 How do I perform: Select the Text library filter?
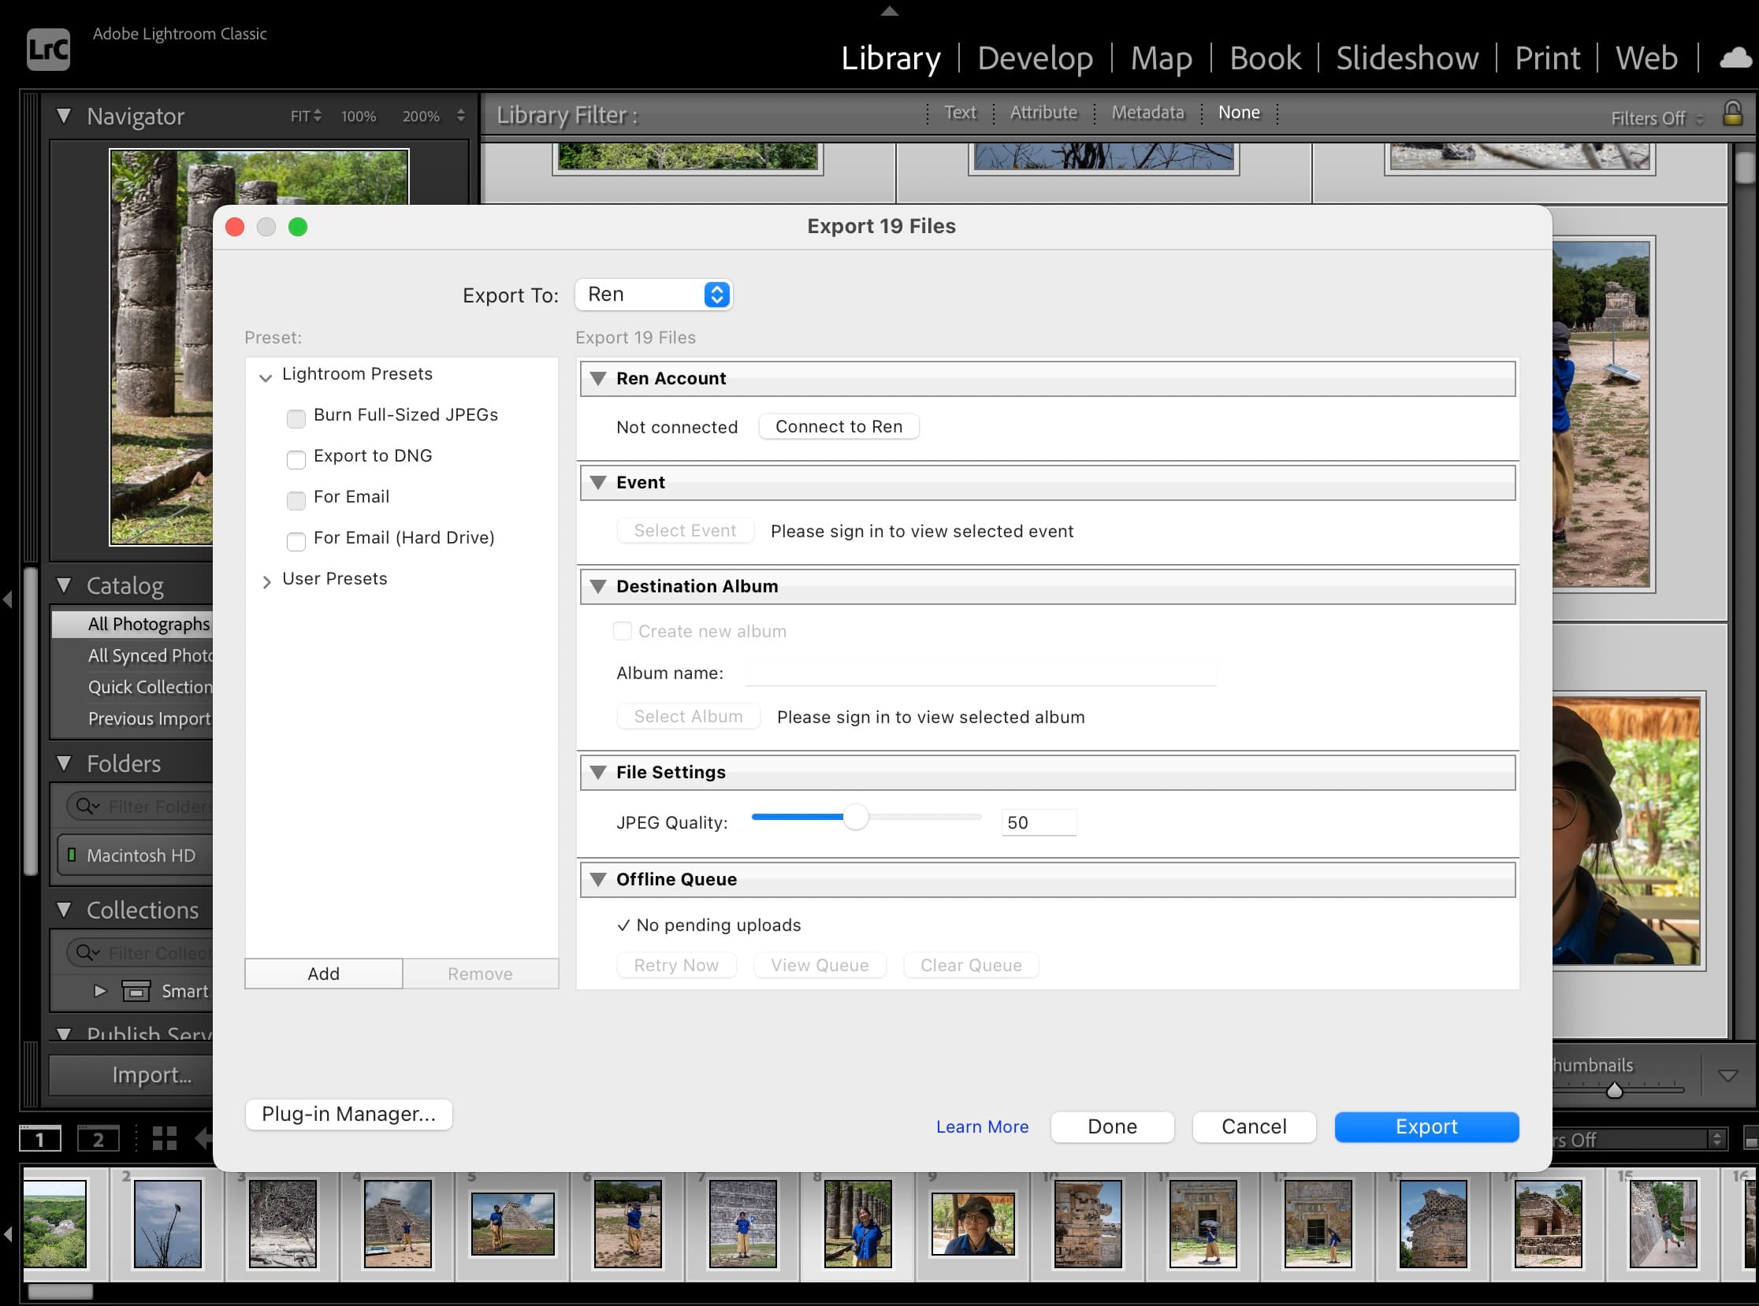(x=960, y=113)
